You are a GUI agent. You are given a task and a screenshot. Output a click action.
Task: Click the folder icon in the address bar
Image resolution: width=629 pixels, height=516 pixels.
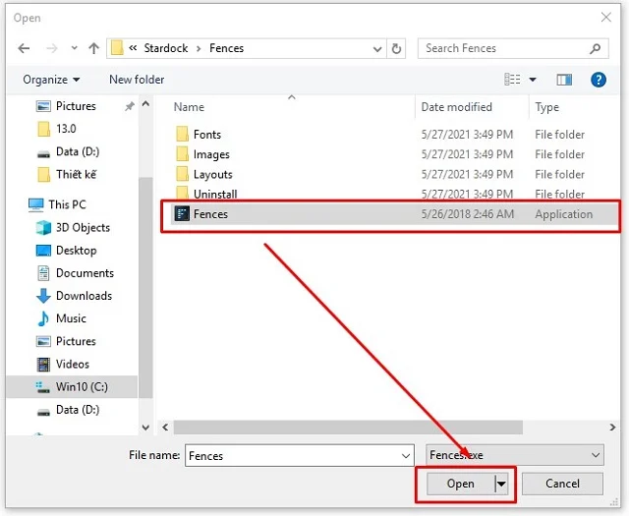pyautogui.click(x=117, y=48)
